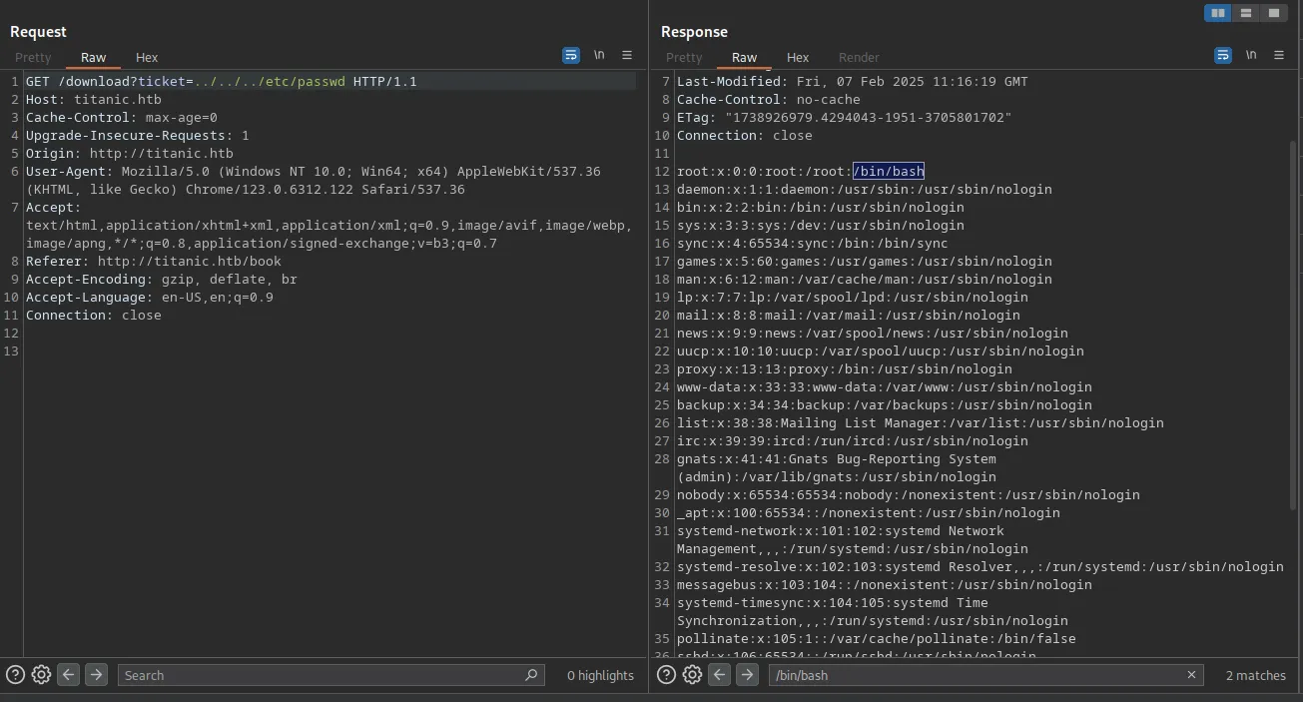
Task: Click the 'Request' panel heading
Action: click(38, 32)
